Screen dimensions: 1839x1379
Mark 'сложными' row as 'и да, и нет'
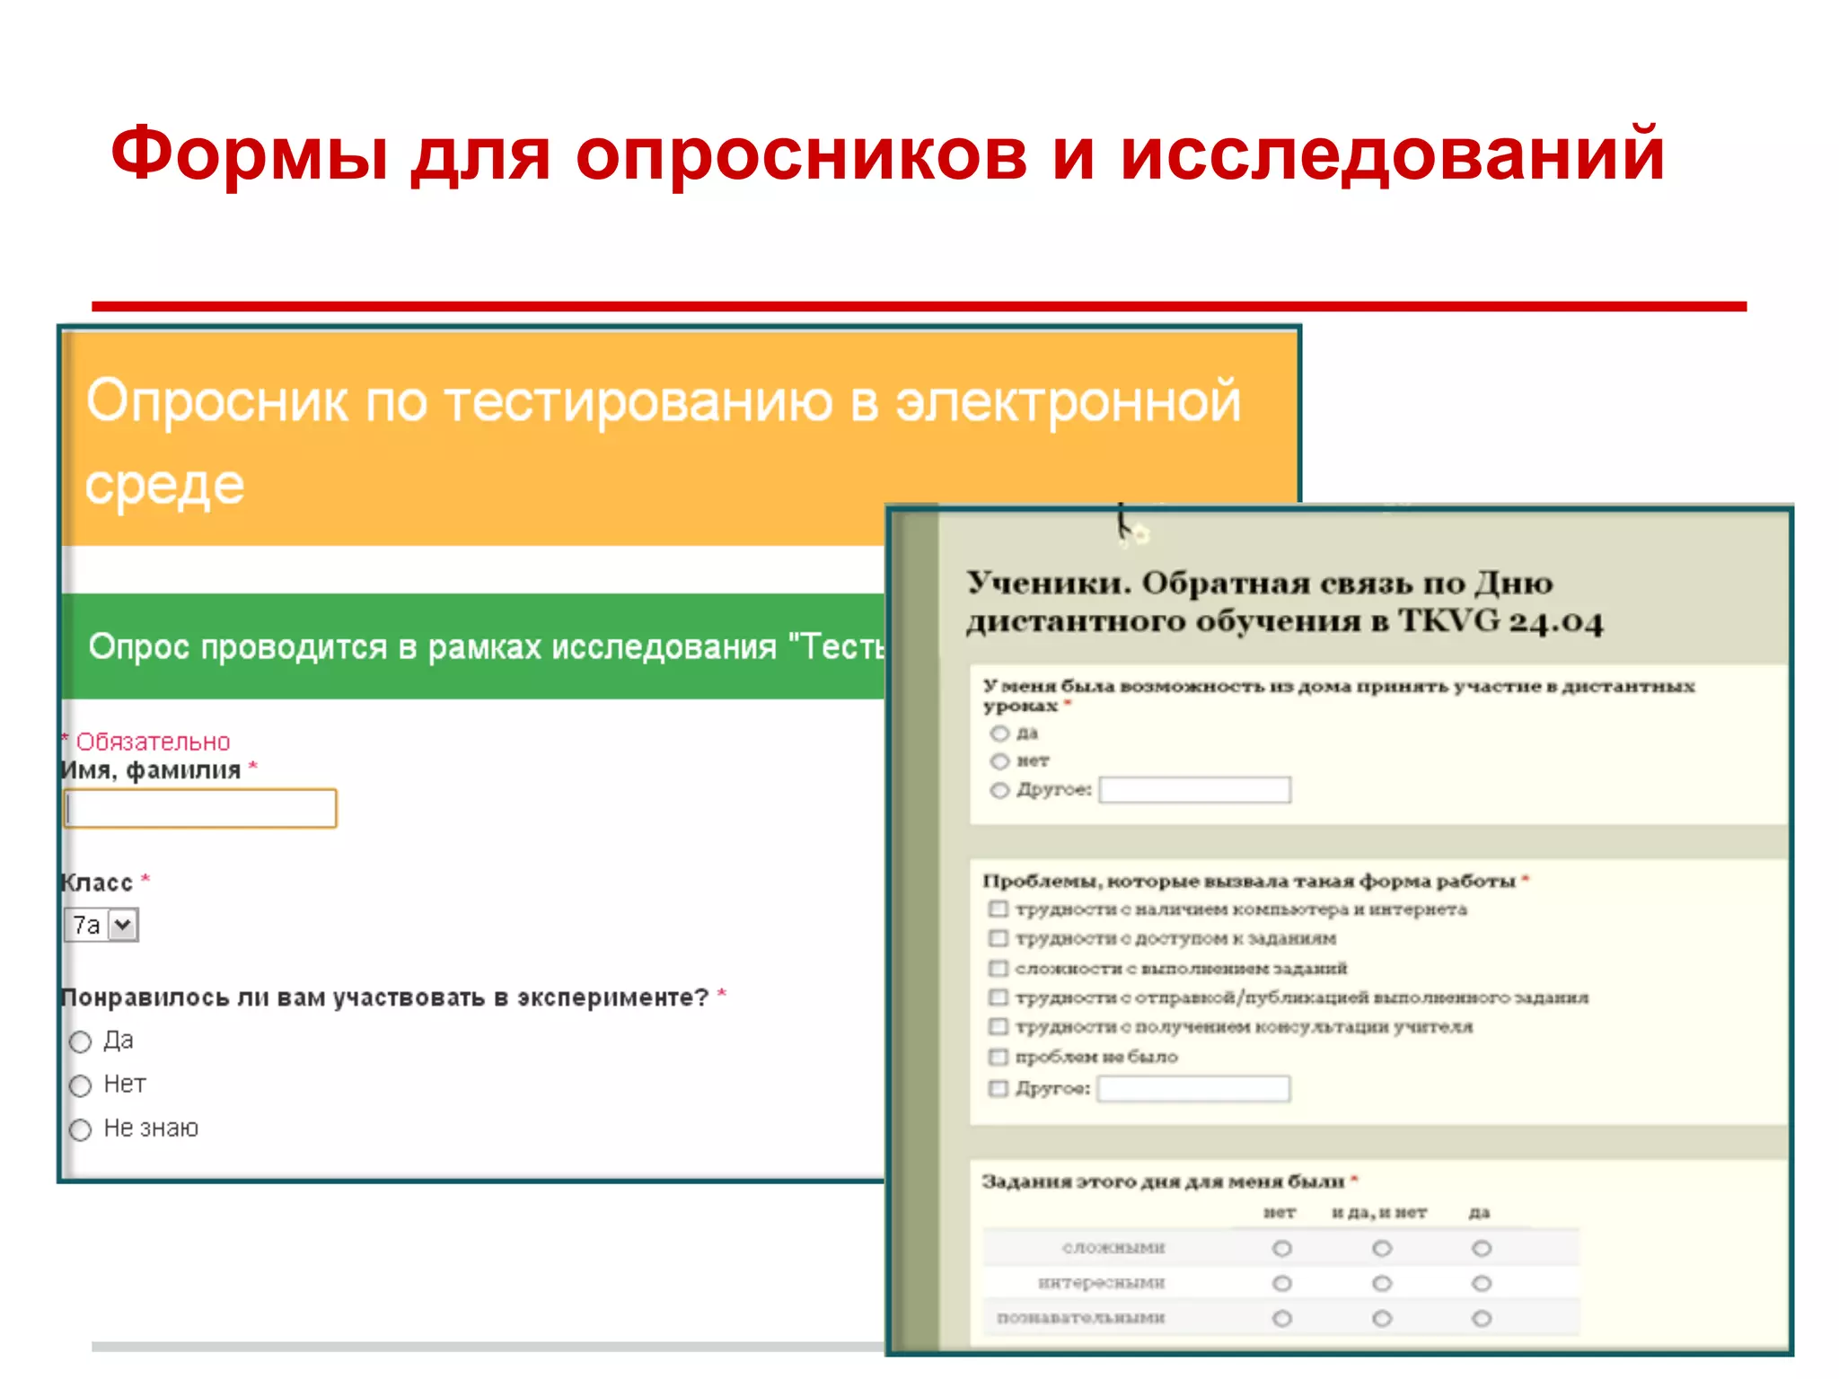[1382, 1248]
